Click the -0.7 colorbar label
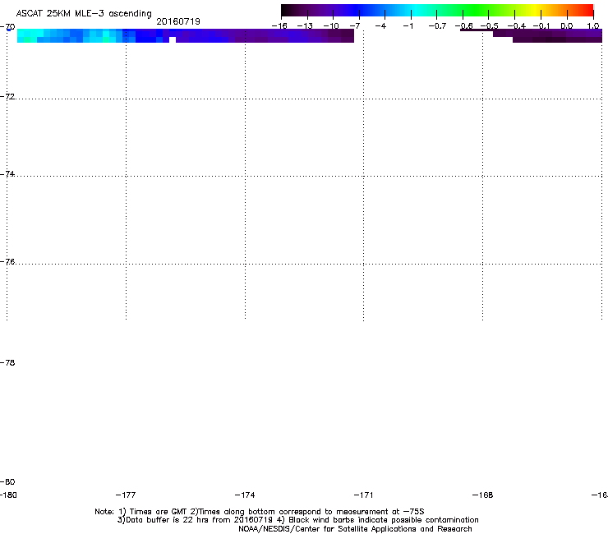This screenshot has height=534, width=608. coord(437,26)
